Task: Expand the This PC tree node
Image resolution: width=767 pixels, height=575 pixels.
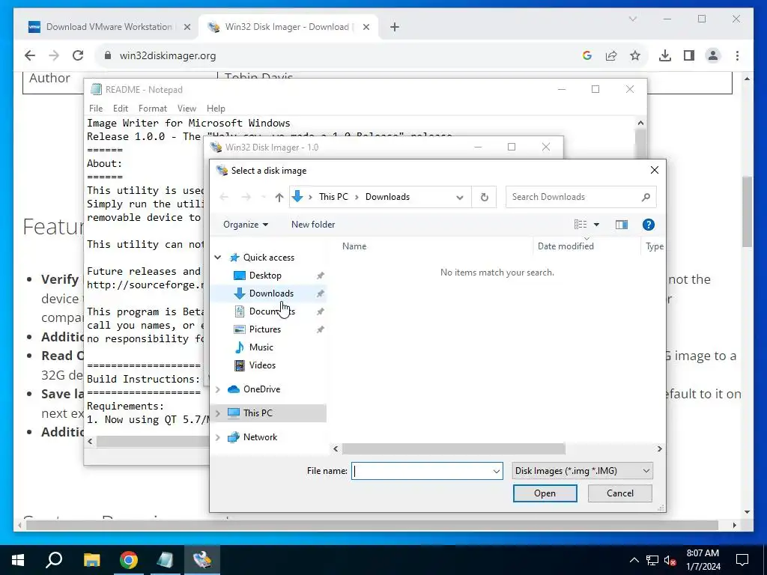Action: pos(218,413)
